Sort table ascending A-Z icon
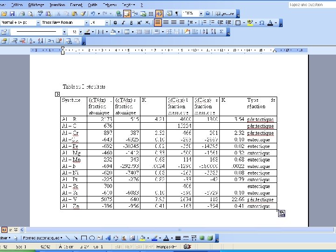This screenshot has width=336, height=252. [205, 32]
